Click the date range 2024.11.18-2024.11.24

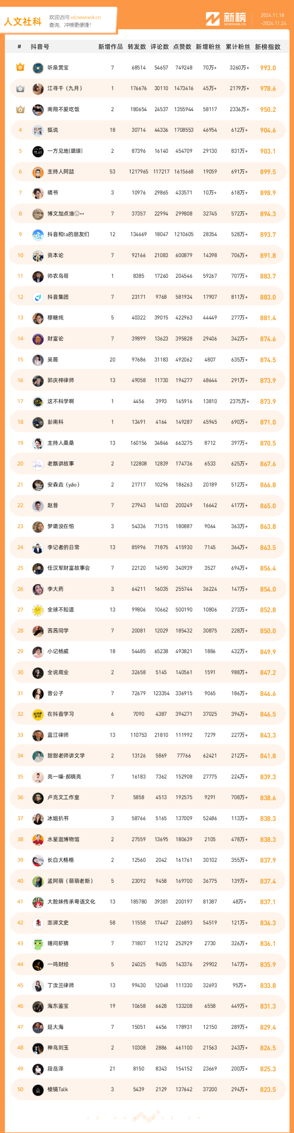(x=273, y=19)
